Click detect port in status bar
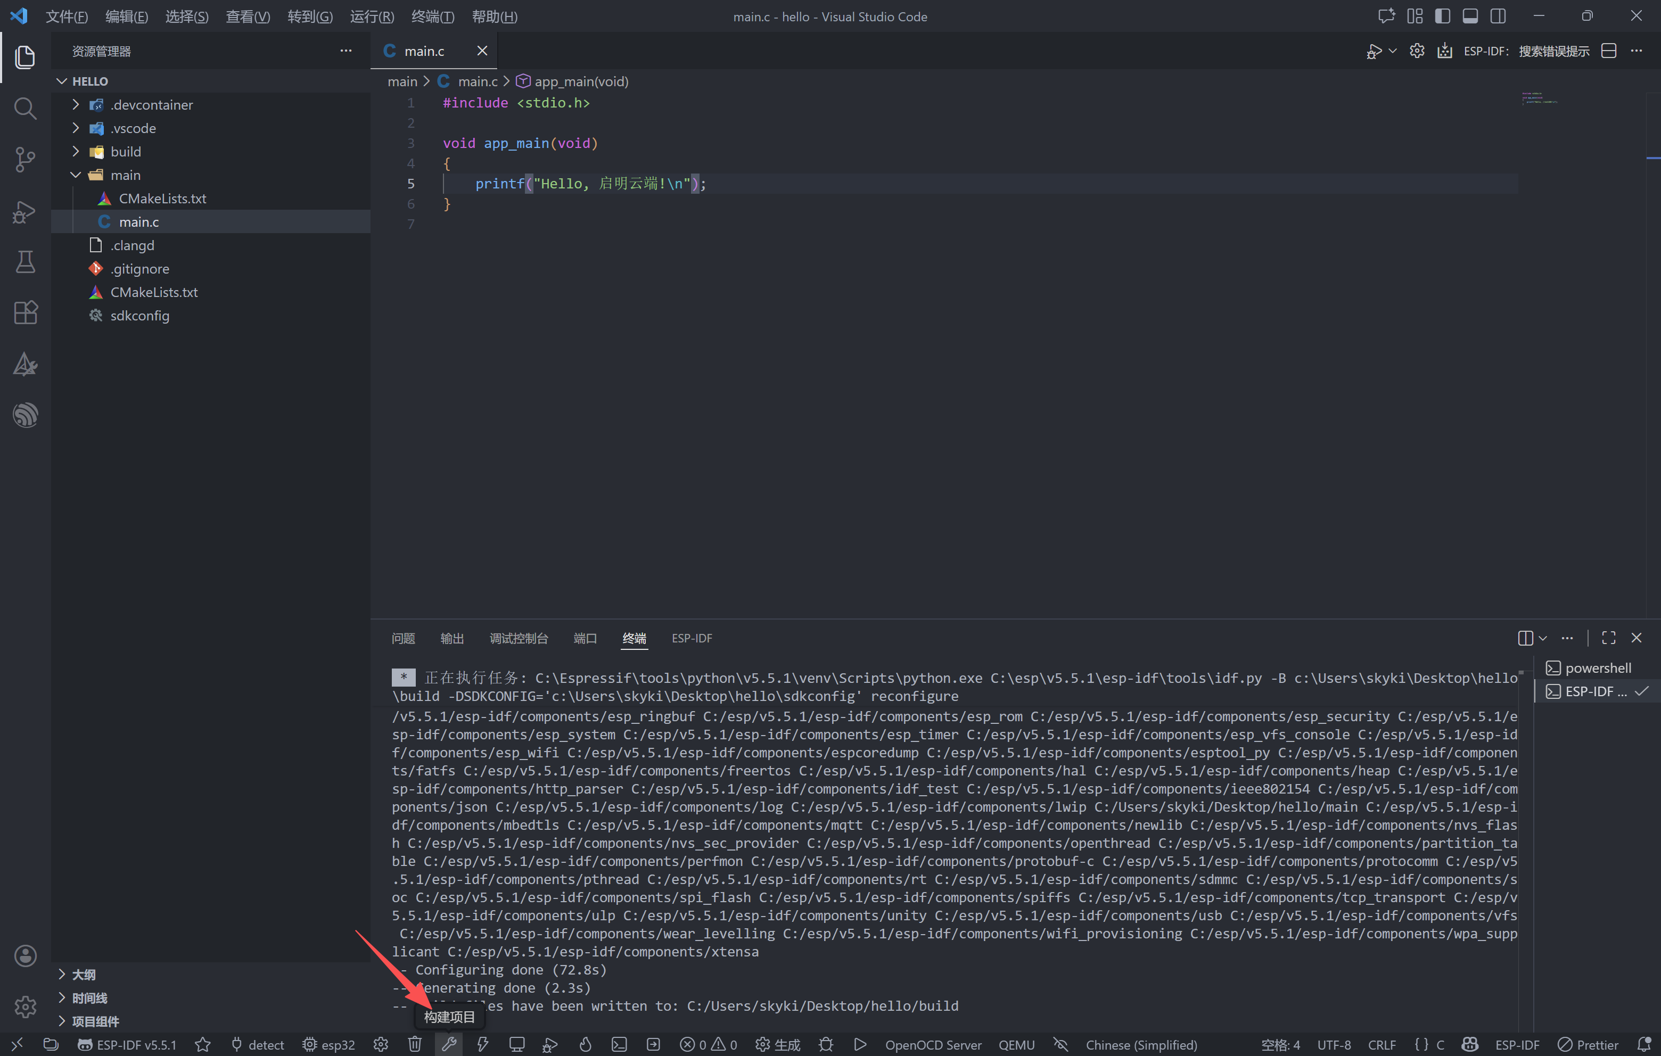 click(257, 1044)
